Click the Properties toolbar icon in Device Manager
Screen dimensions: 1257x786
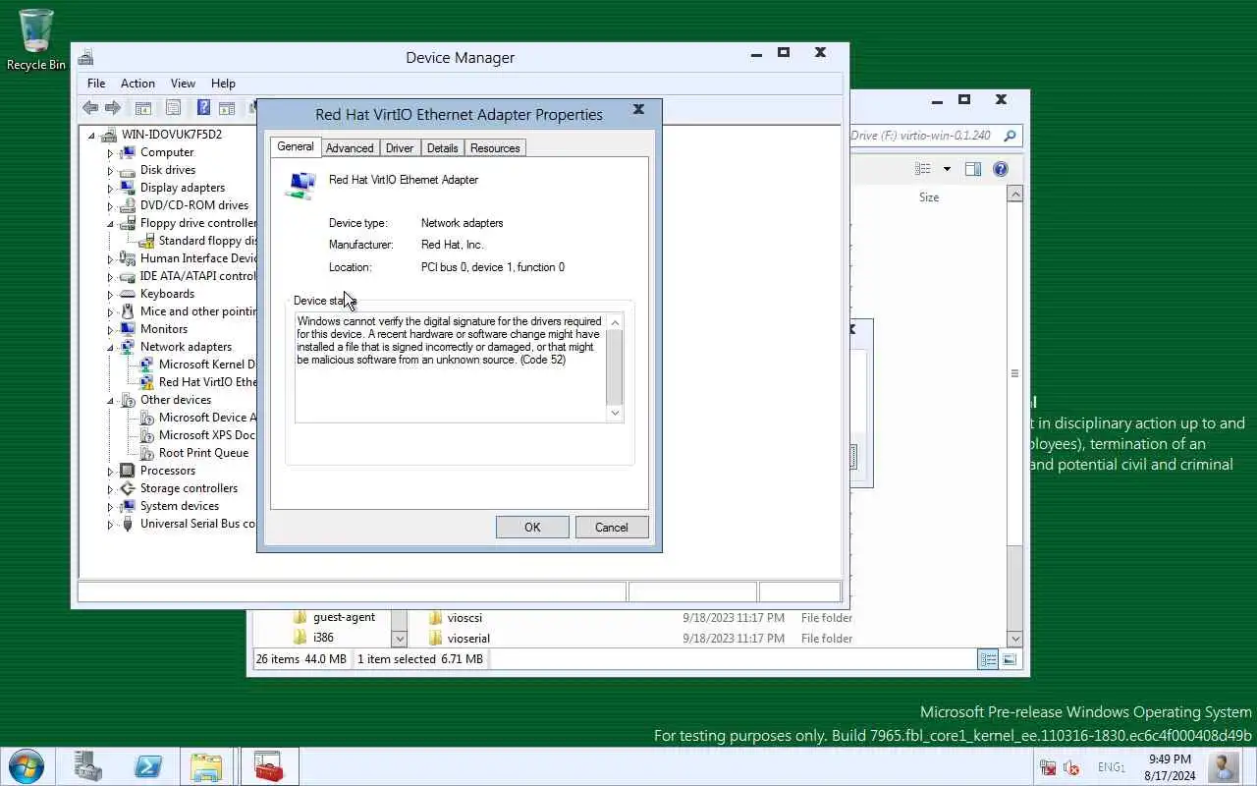[174, 108]
